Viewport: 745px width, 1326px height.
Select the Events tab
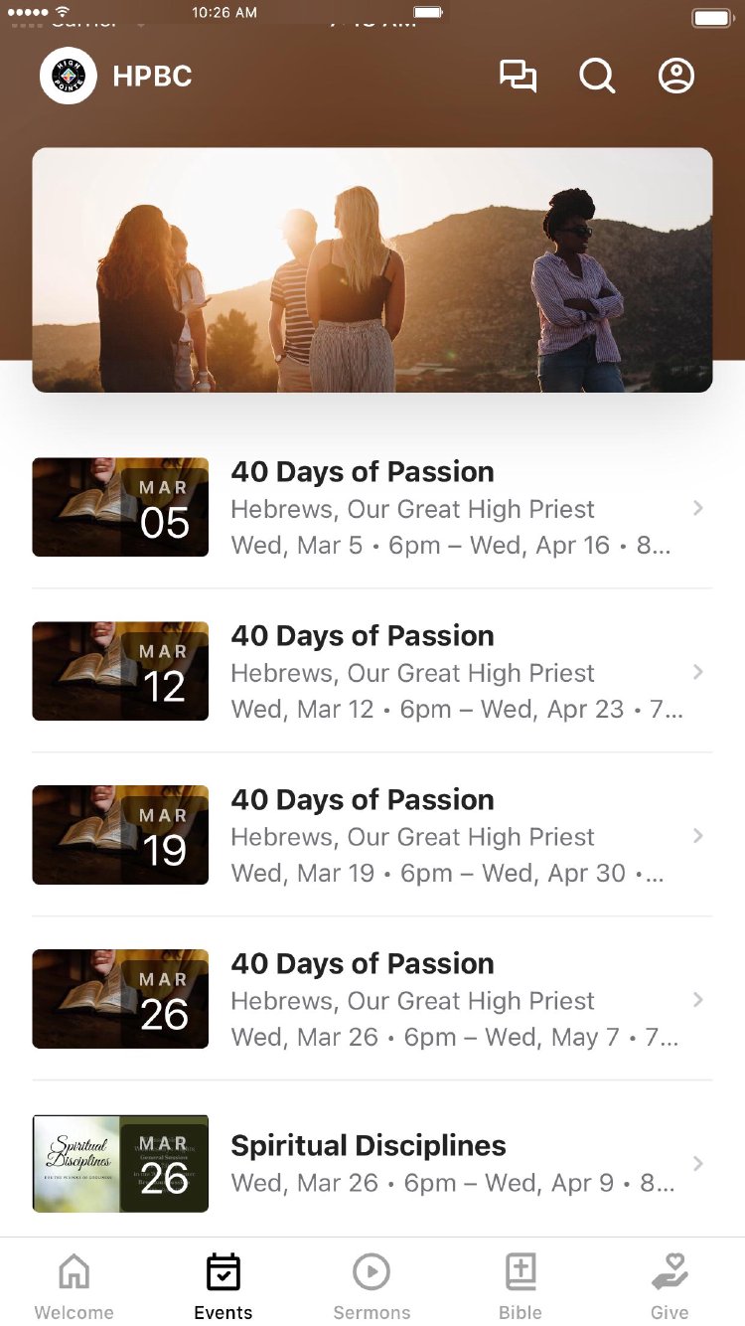tap(223, 1286)
